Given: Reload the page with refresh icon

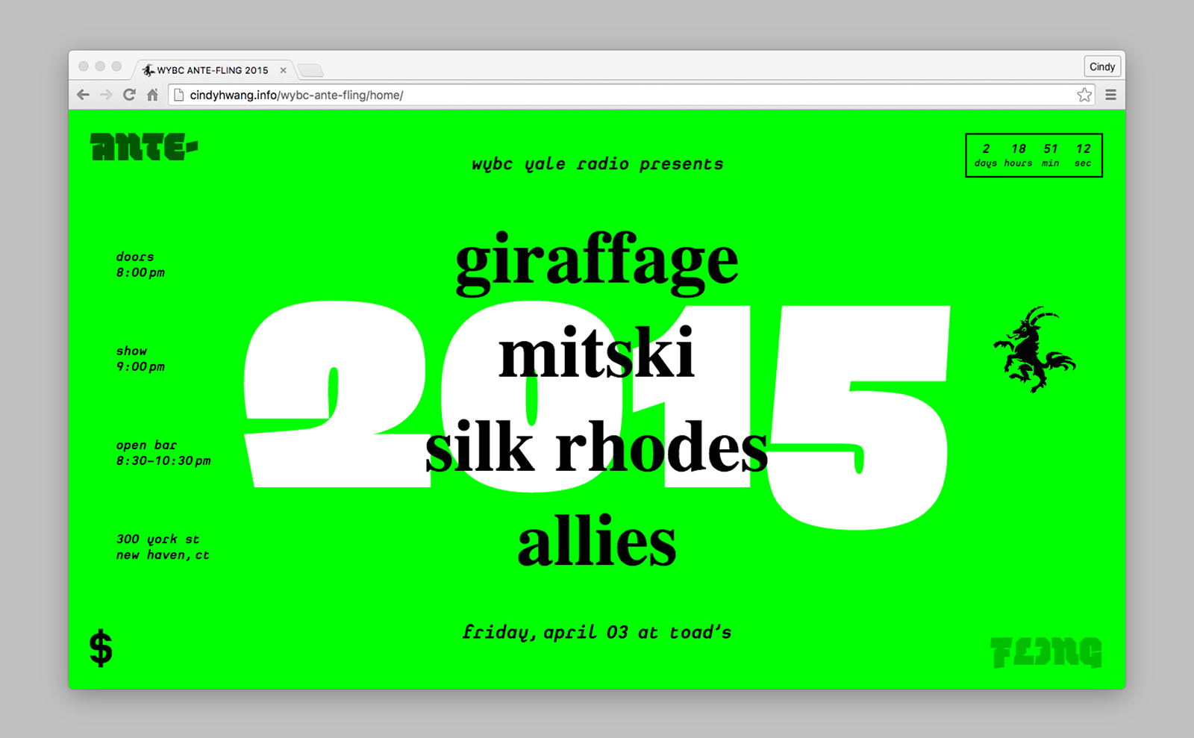Looking at the screenshot, I should click(129, 95).
